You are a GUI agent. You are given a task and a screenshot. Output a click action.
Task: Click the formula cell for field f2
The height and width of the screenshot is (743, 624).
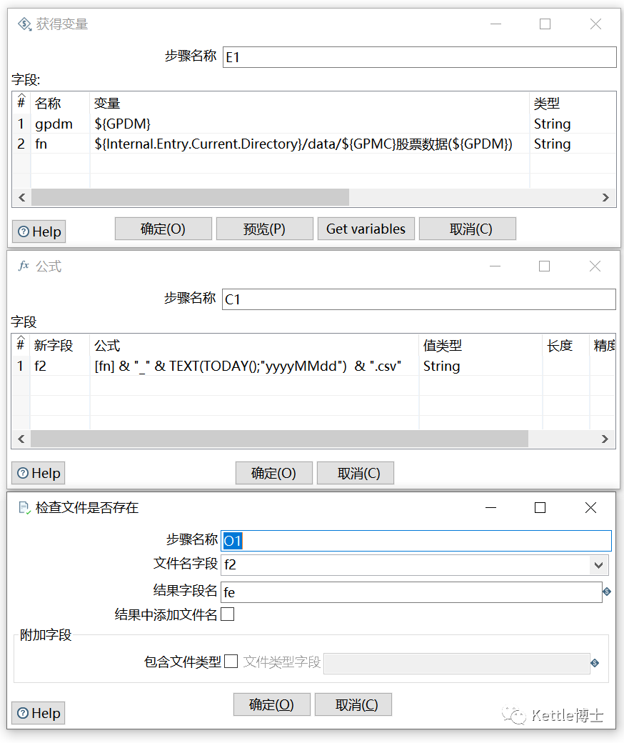click(253, 366)
